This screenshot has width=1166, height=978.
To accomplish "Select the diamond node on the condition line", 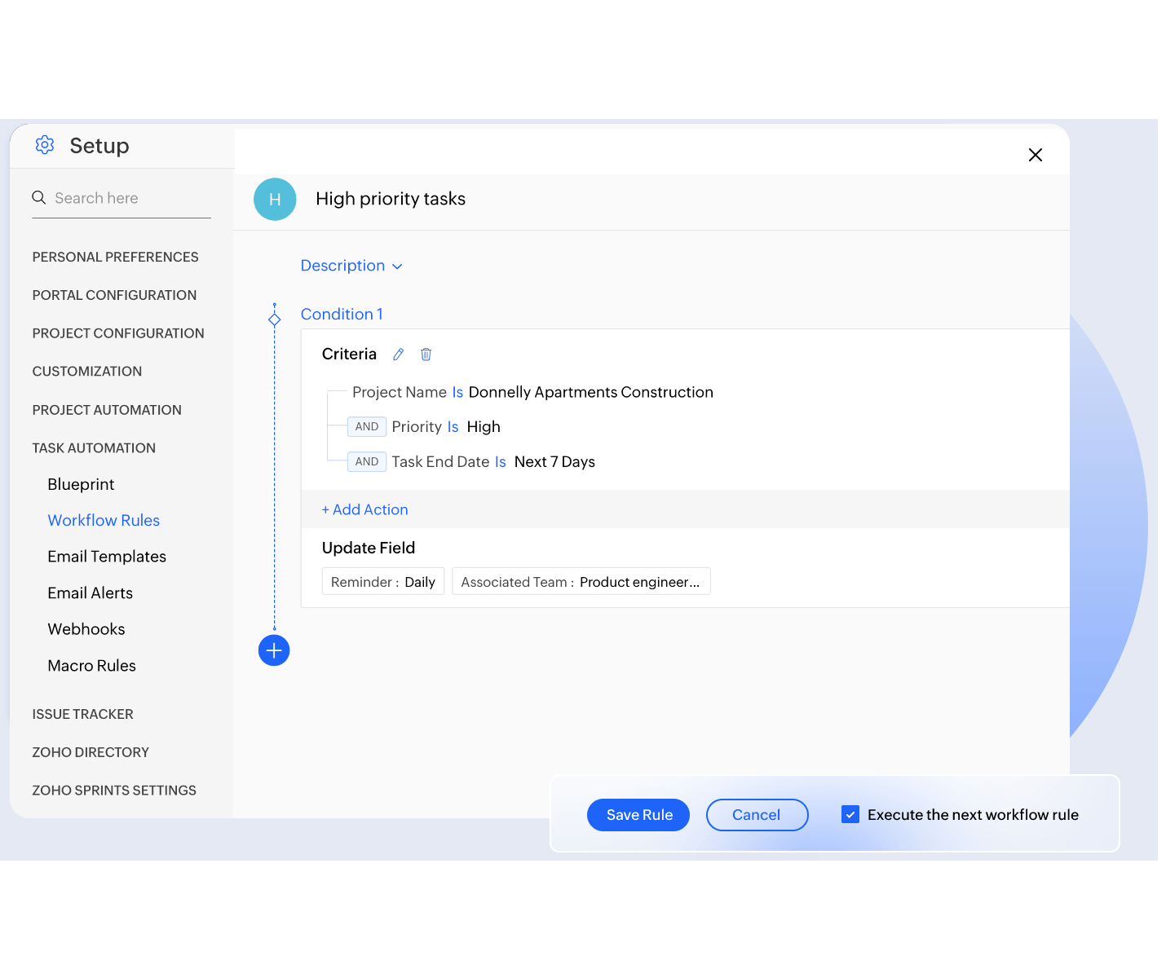I will 274,318.
